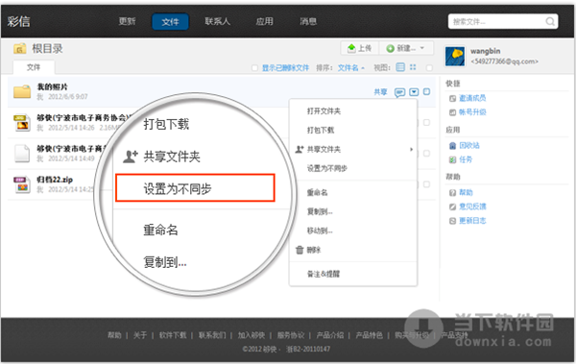
Task: Open the 消息 top navigation item
Action: point(308,21)
